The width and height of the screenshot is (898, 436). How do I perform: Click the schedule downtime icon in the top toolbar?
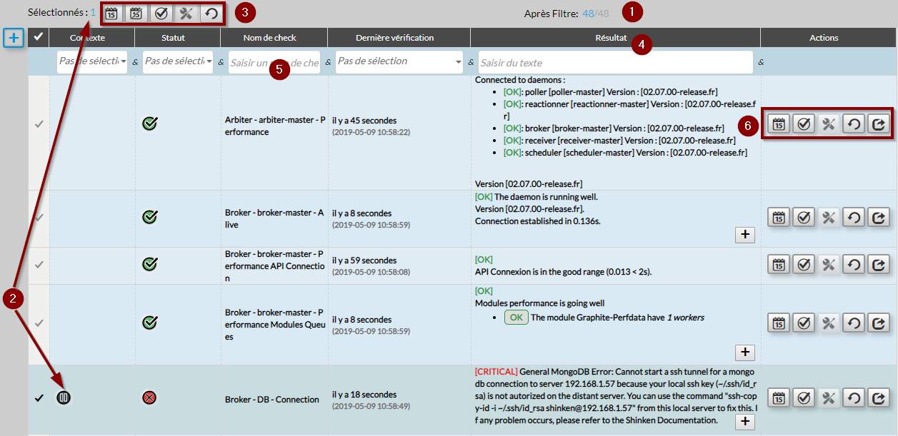pyautogui.click(x=111, y=13)
